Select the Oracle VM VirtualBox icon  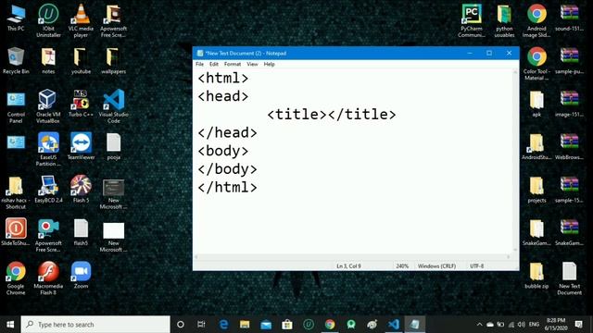[47, 107]
